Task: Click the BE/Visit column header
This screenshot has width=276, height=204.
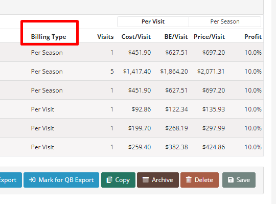Action: 176,37
